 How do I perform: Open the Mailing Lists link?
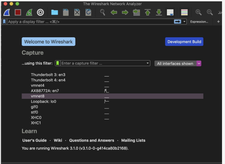(133, 140)
